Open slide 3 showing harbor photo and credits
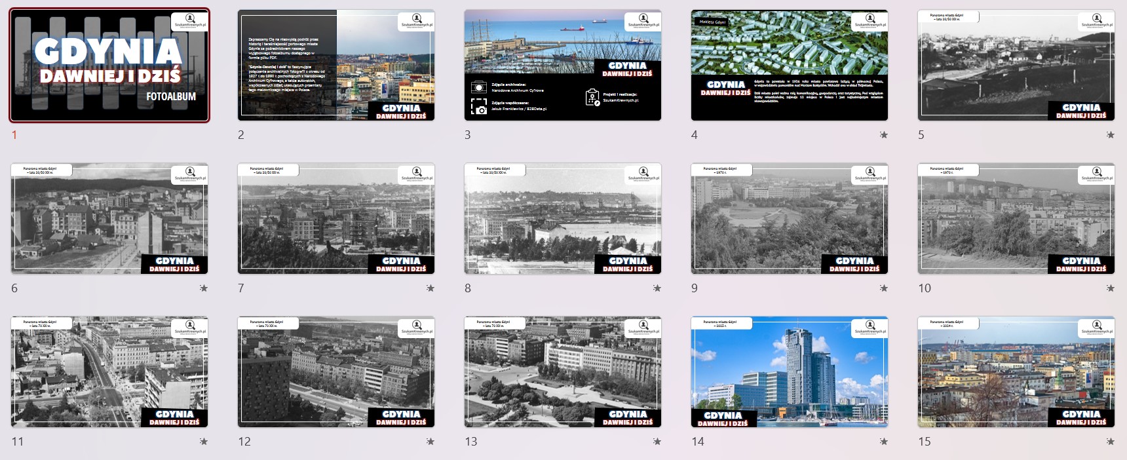This screenshot has width=1127, height=460. tap(562, 66)
